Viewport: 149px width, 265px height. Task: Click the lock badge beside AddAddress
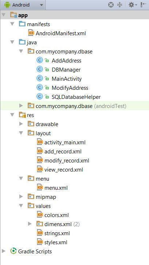(47, 60)
